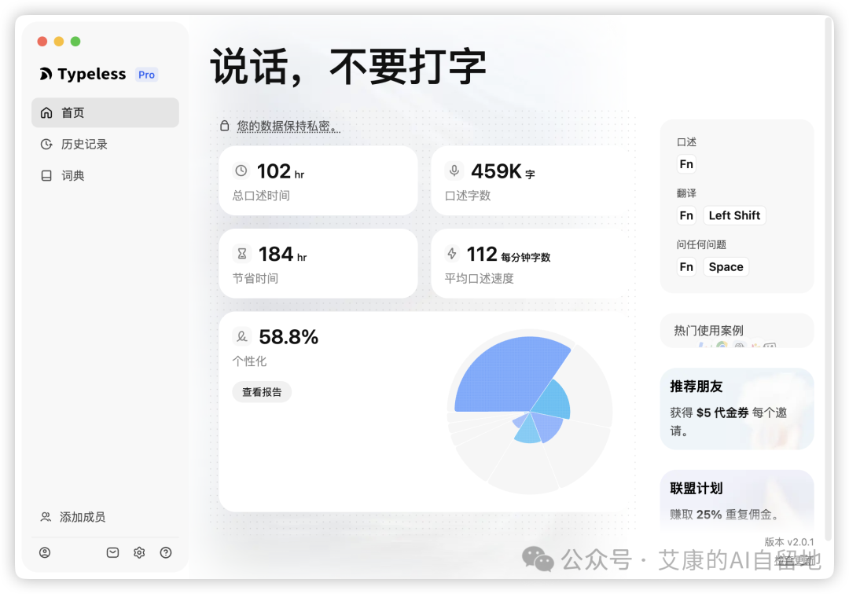
Task: Open the account profile icon in the sidebar footer
Action: point(45,552)
